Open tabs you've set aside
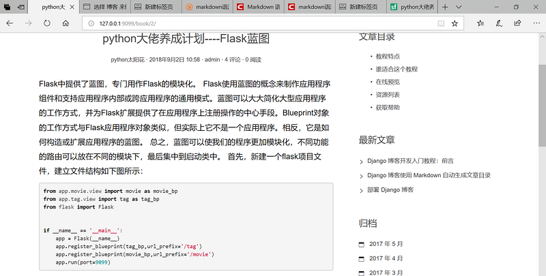 (7, 7)
